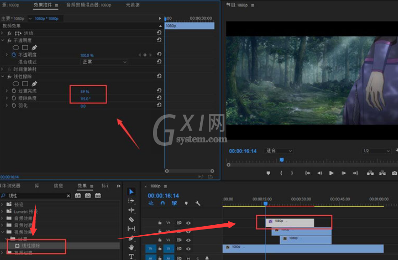
Task: Toggle the fx switch of 线性擦除
Action: 10,77
